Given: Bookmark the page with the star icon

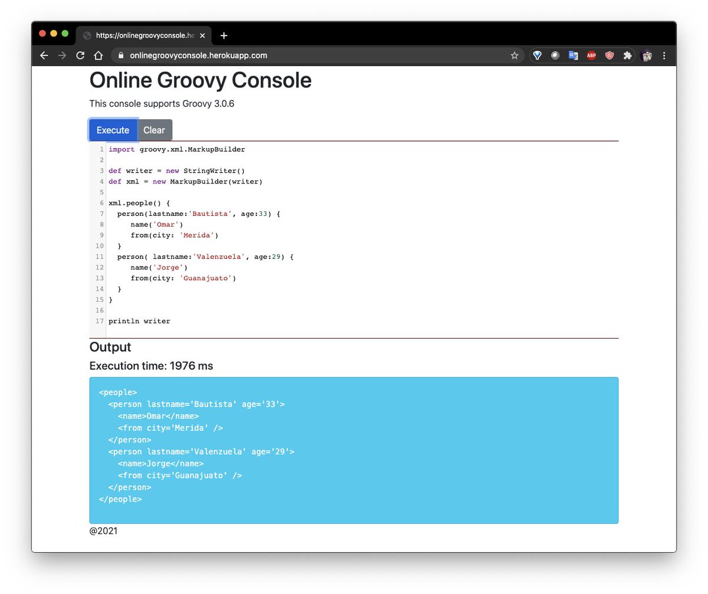Looking at the screenshot, I should 514,55.
